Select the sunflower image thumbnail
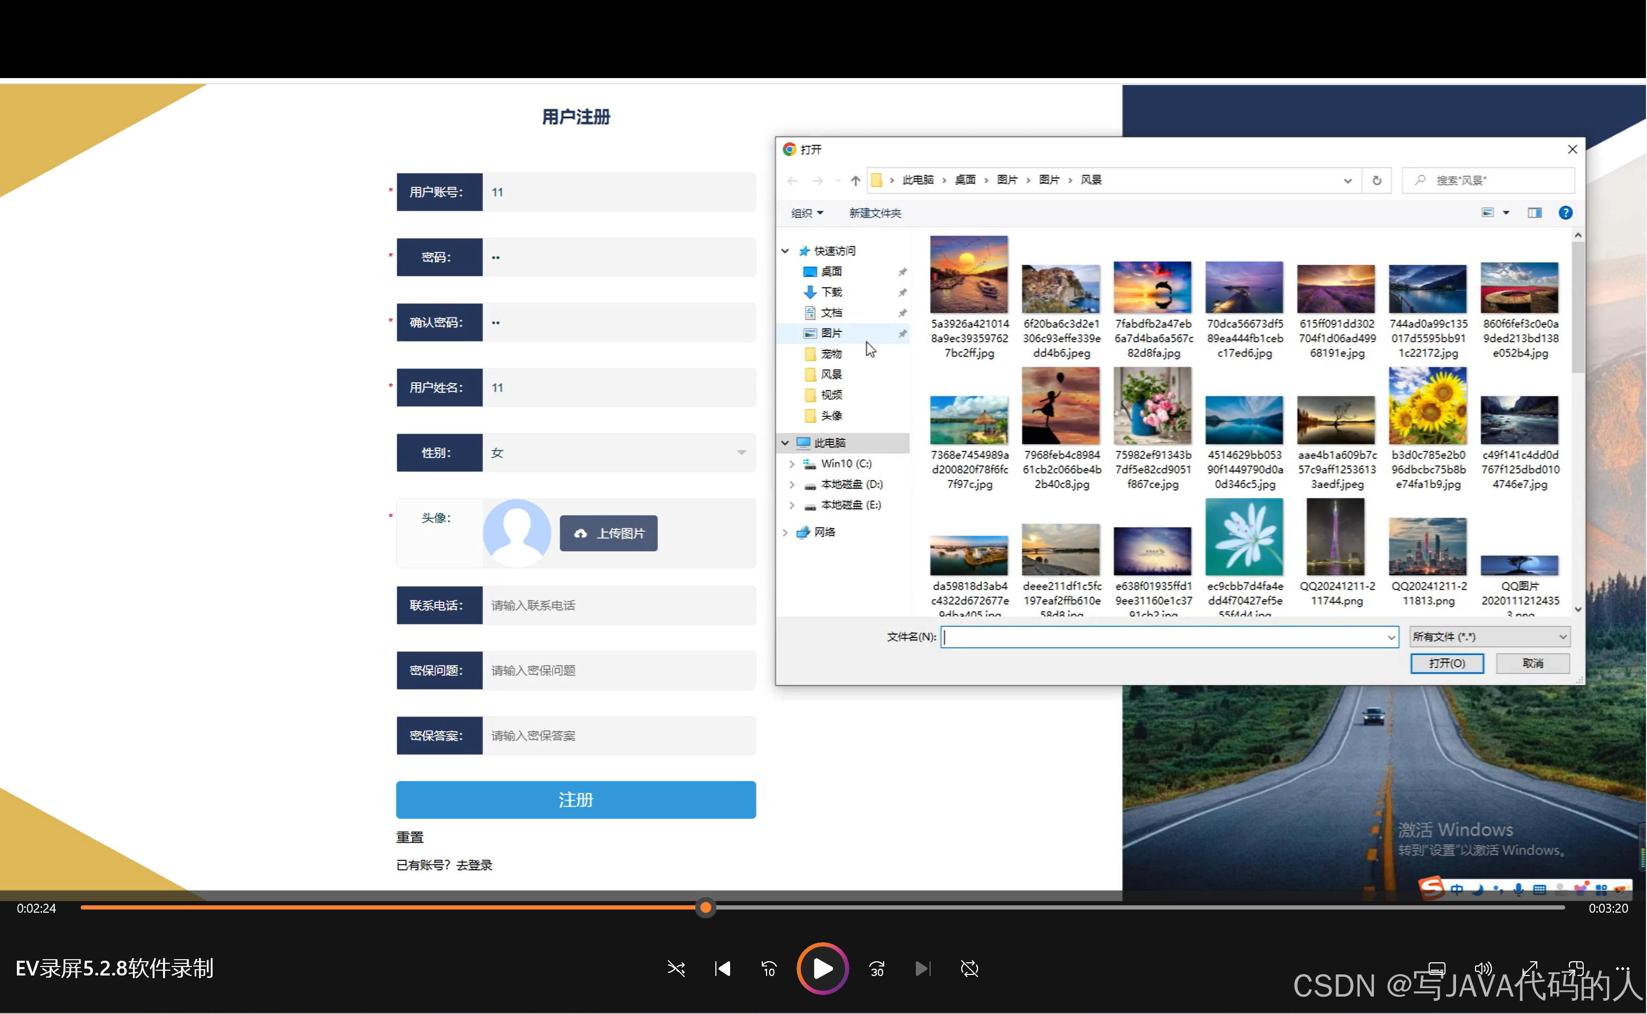 pyautogui.click(x=1428, y=406)
